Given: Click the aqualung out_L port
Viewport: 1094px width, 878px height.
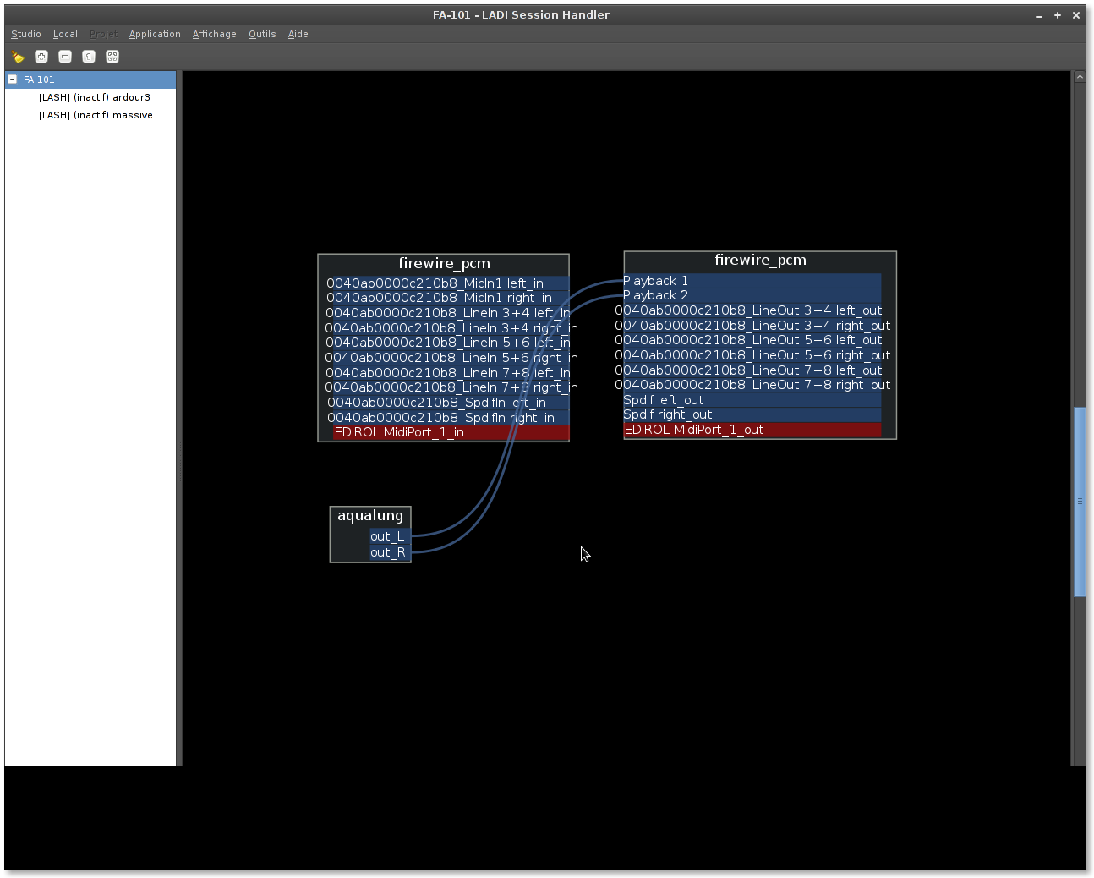Looking at the screenshot, I should coord(388,536).
